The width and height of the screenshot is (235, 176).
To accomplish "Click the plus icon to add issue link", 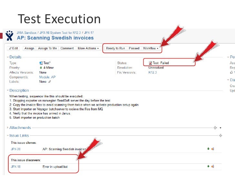I will [x=220, y=136].
